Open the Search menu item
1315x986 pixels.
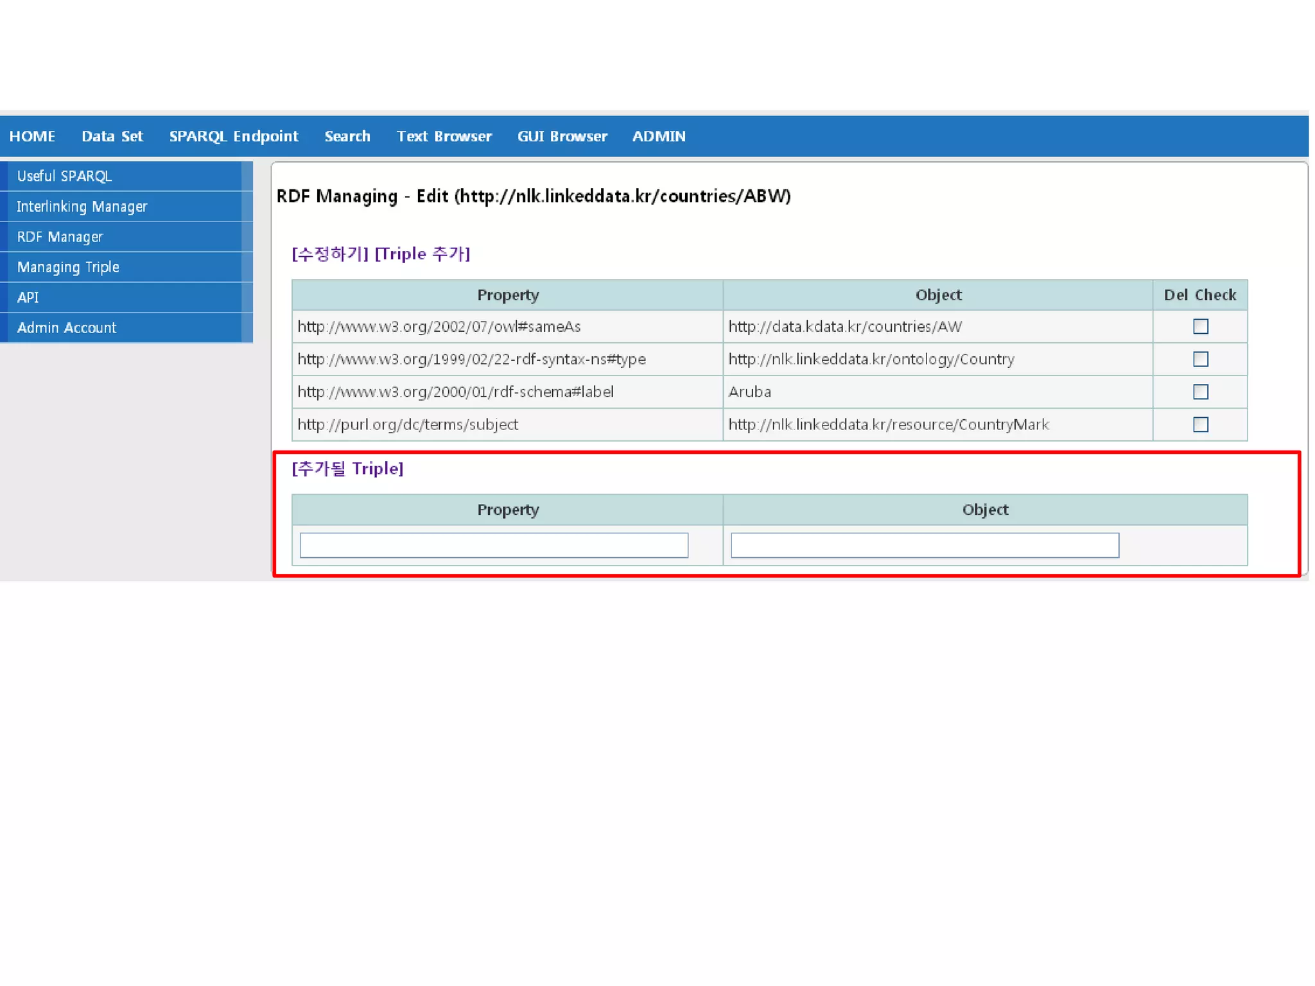[x=347, y=136]
